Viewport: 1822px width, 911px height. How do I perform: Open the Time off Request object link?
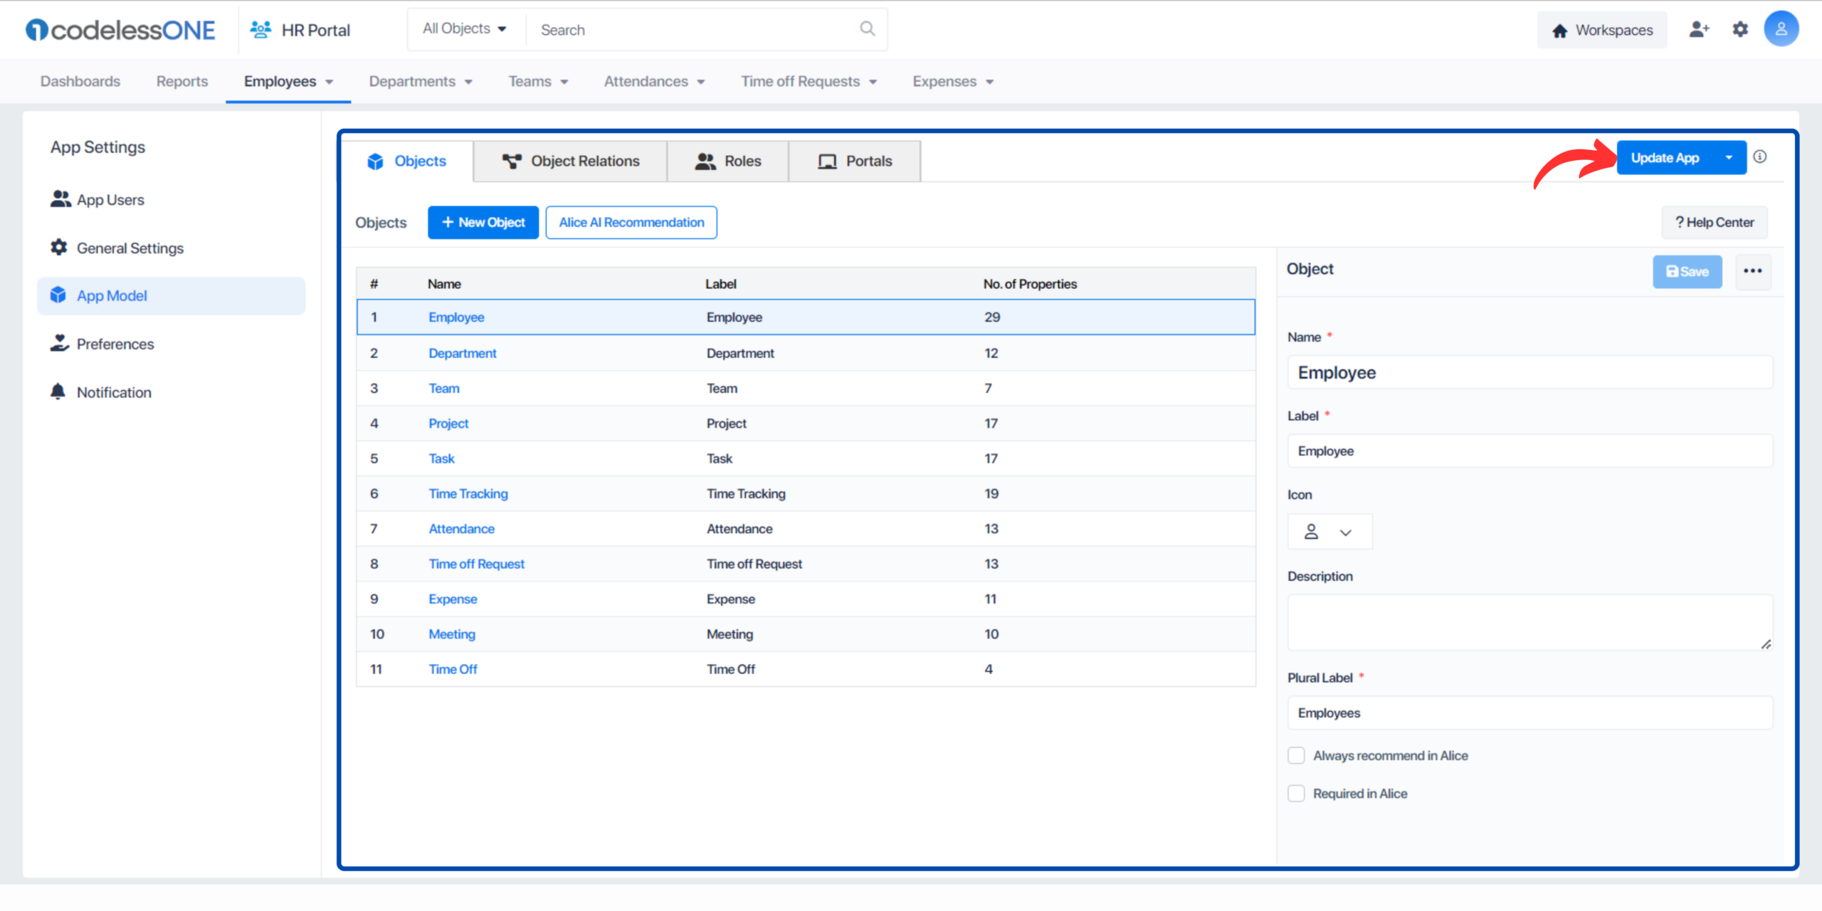point(476,564)
